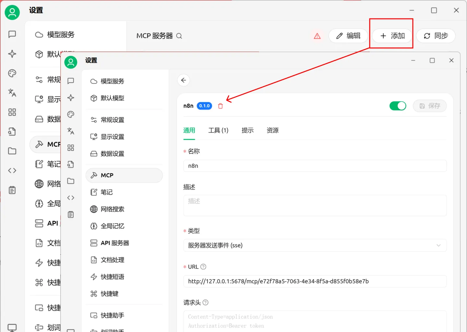
Task: Click the 同步 button
Action: point(436,36)
